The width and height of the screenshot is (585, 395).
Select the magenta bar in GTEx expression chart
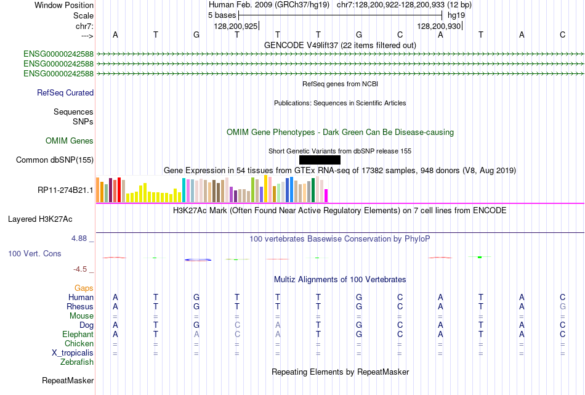pyautogui.click(x=326, y=195)
